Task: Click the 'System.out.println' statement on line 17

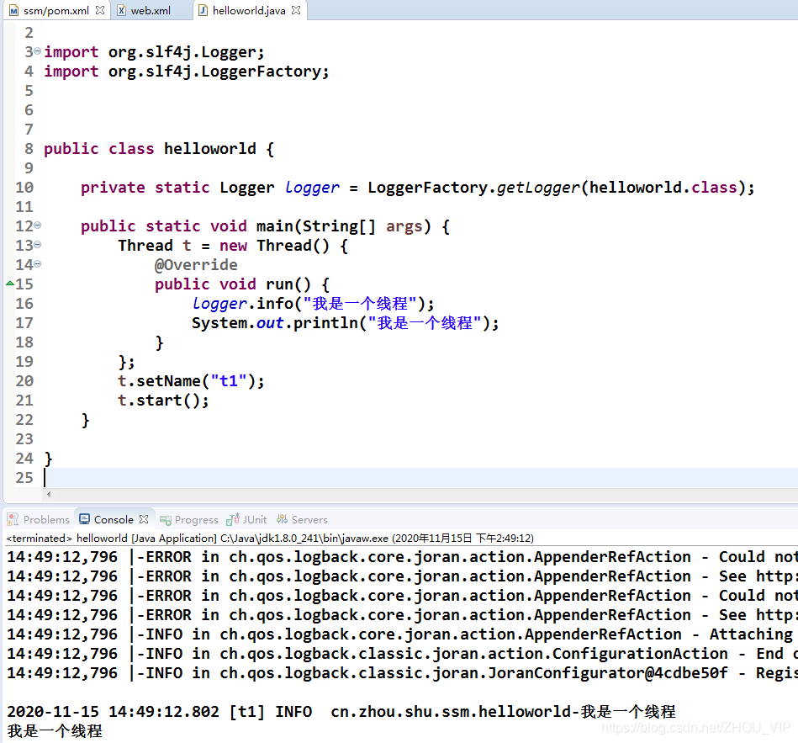Action: coord(345,322)
